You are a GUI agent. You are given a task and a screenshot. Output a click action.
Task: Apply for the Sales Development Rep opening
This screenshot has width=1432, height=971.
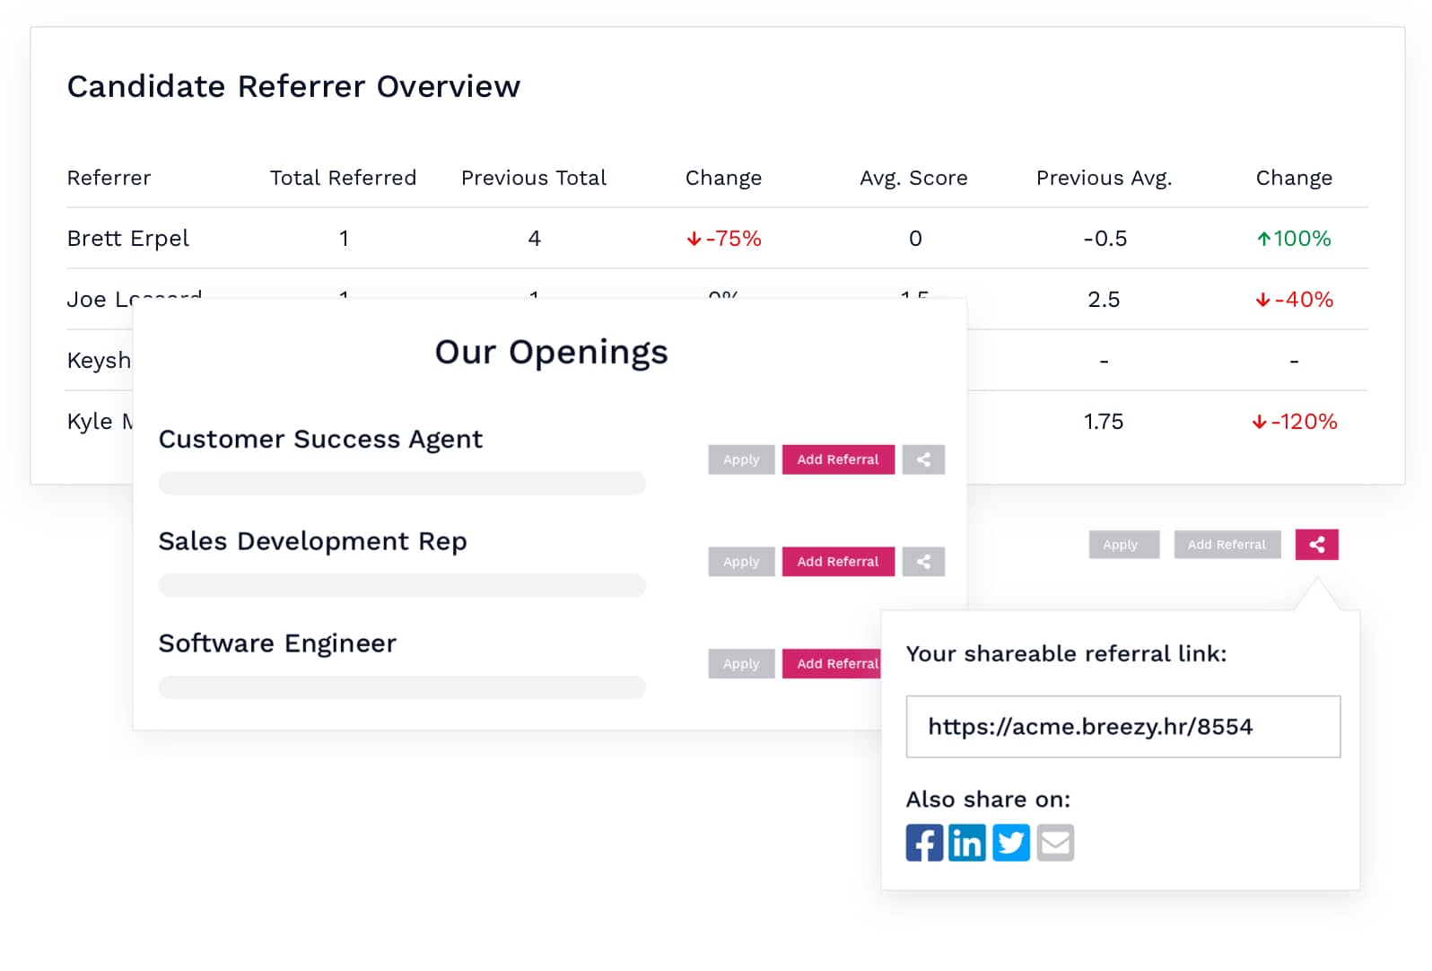(740, 562)
